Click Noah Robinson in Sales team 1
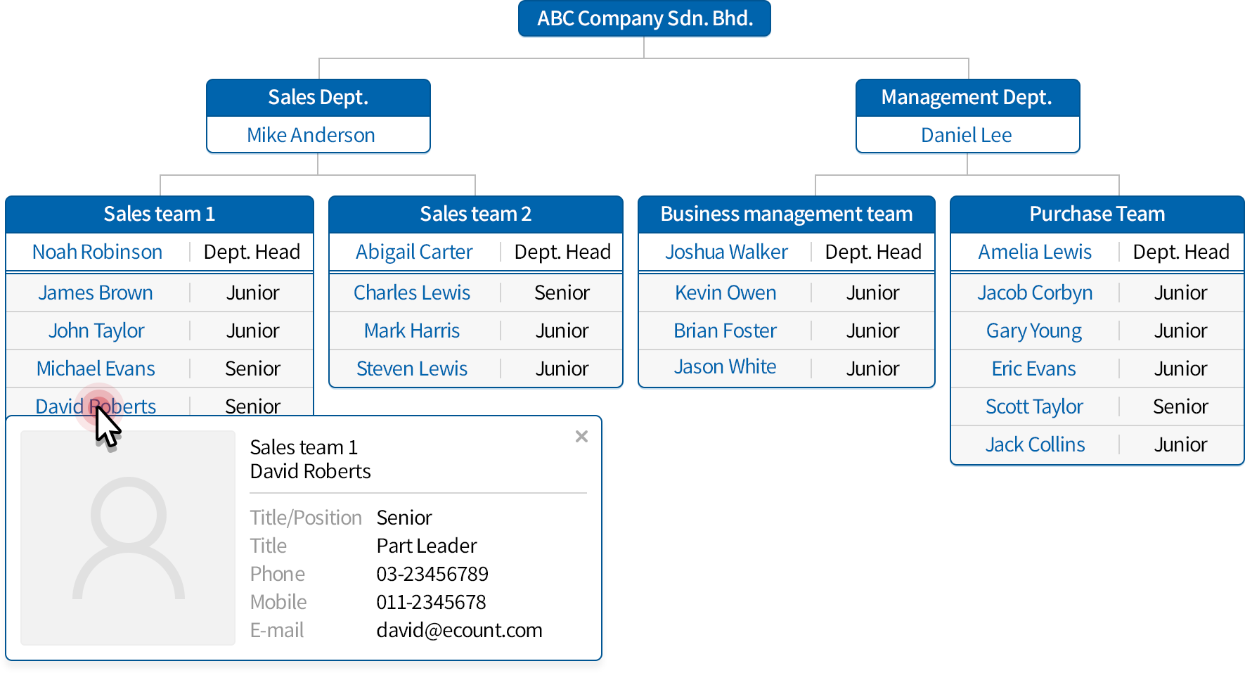 coord(97,252)
